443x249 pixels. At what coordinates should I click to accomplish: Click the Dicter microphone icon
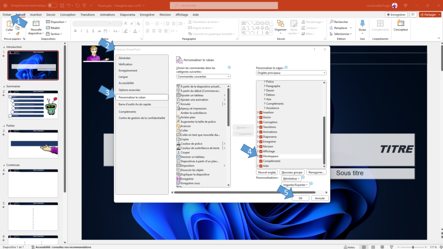(362, 23)
